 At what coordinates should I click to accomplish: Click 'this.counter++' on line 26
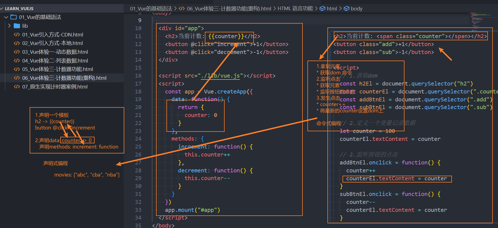(x=207, y=155)
